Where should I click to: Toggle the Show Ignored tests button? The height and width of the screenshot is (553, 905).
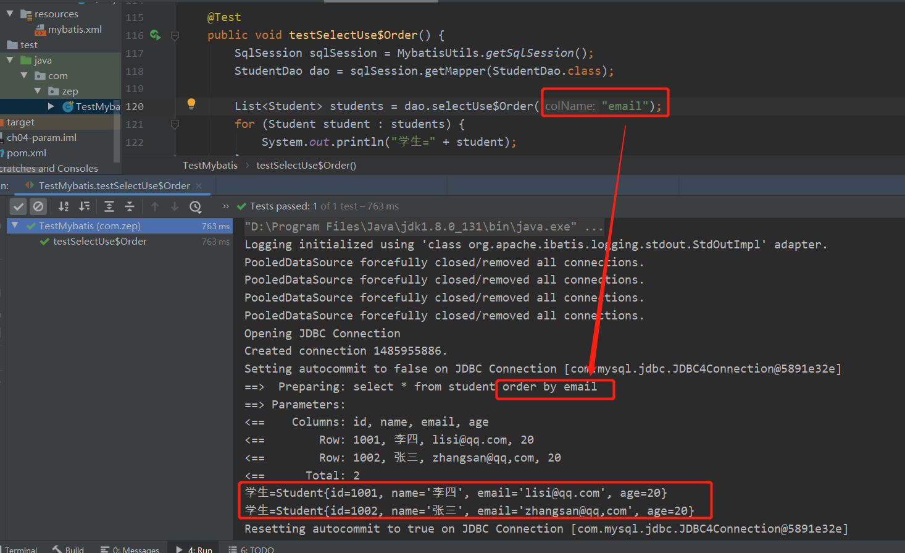tap(38, 206)
